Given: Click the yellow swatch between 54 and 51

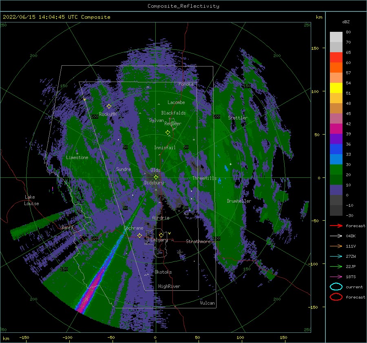Looking at the screenshot, I should coord(336,88).
